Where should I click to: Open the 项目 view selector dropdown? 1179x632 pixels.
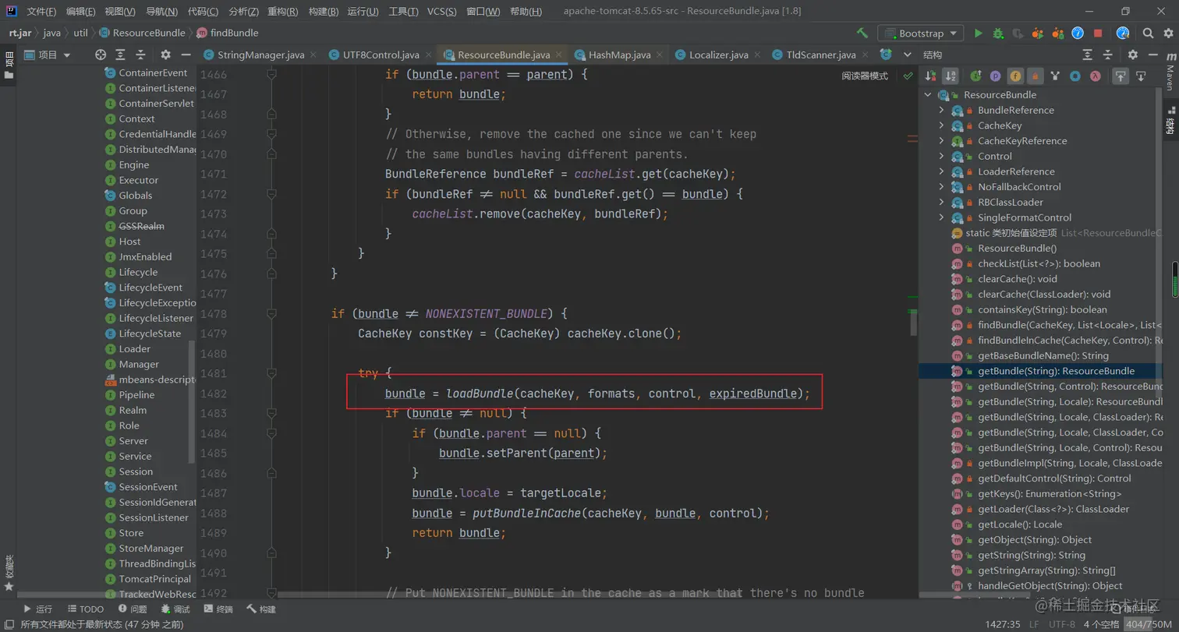pyautogui.click(x=48, y=55)
